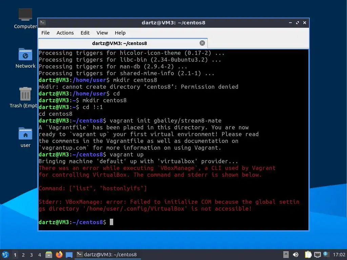Select the terminal taskbar window button
Screen dimensions: 347x260
[x=108, y=255]
